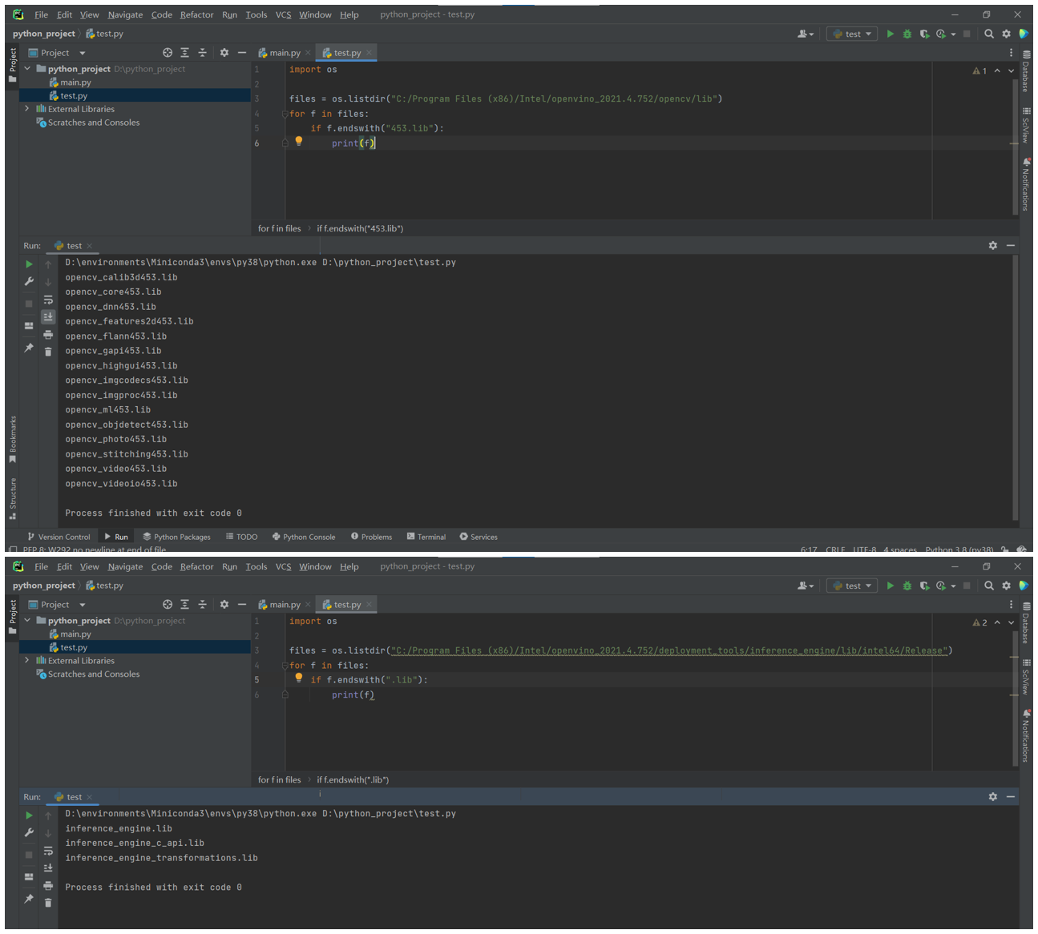Click Debug bug in bottom window toolbar
Viewport: 1038px width, 934px height.
(907, 586)
